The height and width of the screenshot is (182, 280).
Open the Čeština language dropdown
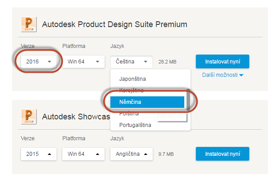[131, 62]
